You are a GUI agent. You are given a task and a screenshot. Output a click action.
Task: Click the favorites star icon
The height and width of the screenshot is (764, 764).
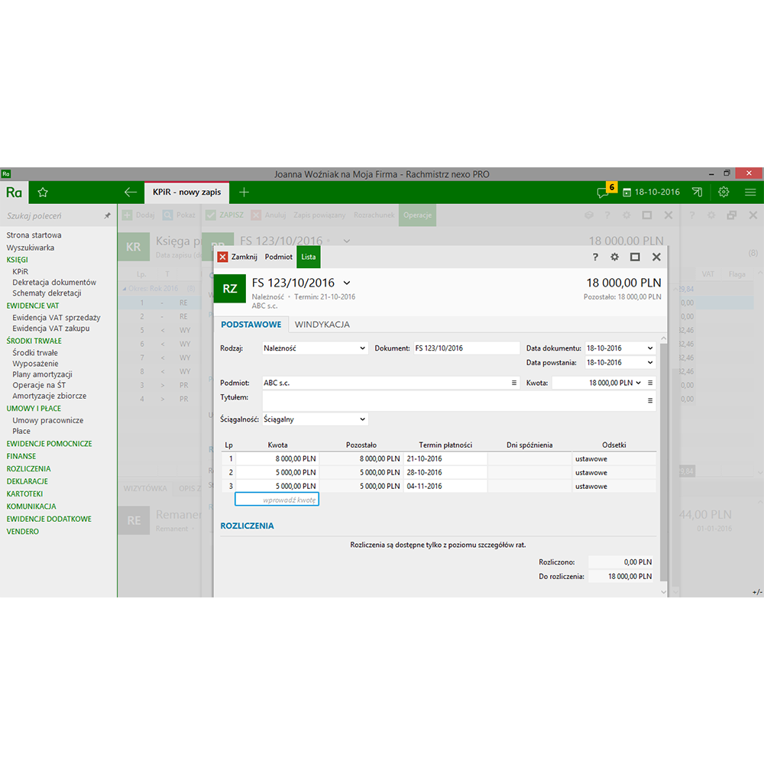click(x=43, y=193)
